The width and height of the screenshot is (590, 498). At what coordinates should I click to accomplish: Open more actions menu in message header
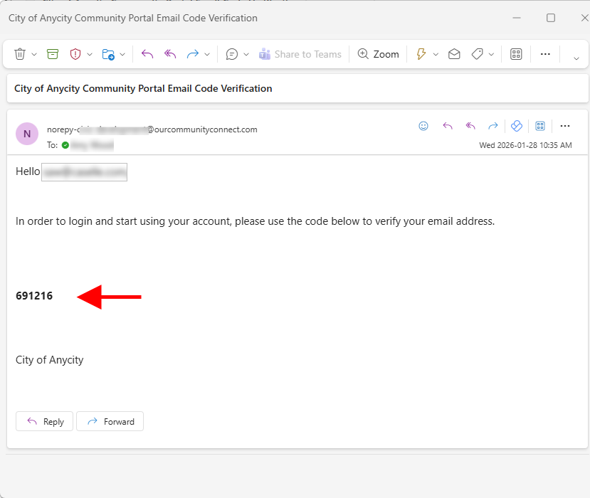565,126
